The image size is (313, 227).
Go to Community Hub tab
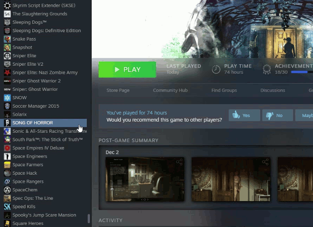170,90
